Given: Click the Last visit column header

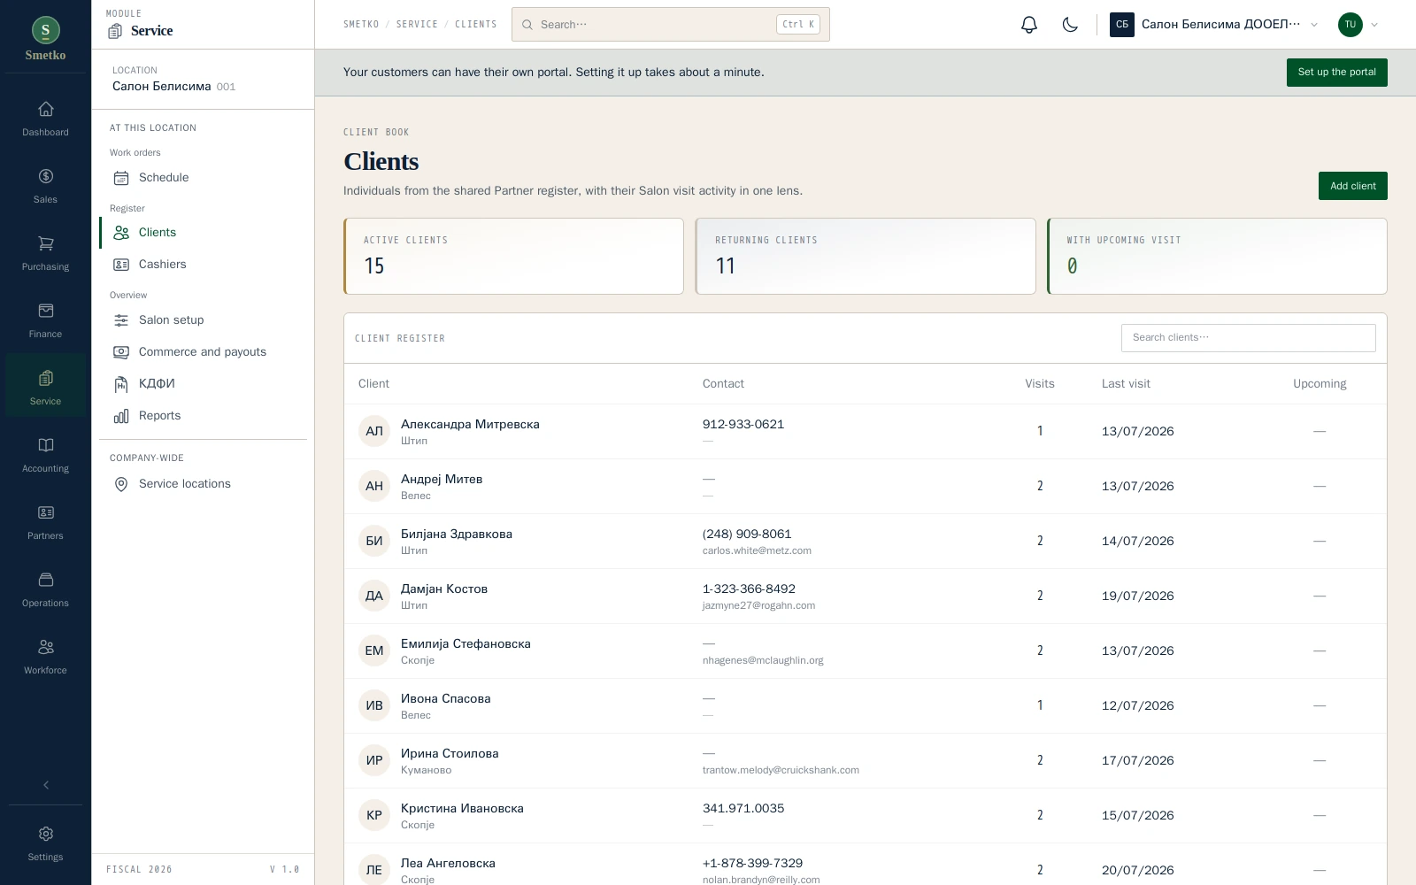Looking at the screenshot, I should pyautogui.click(x=1126, y=383).
